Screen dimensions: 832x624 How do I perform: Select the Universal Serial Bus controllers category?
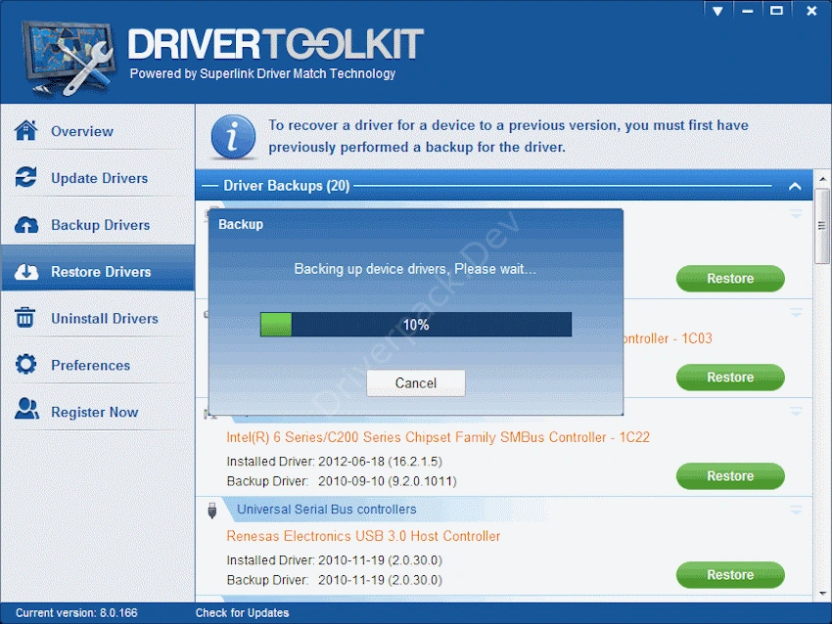coord(326,509)
